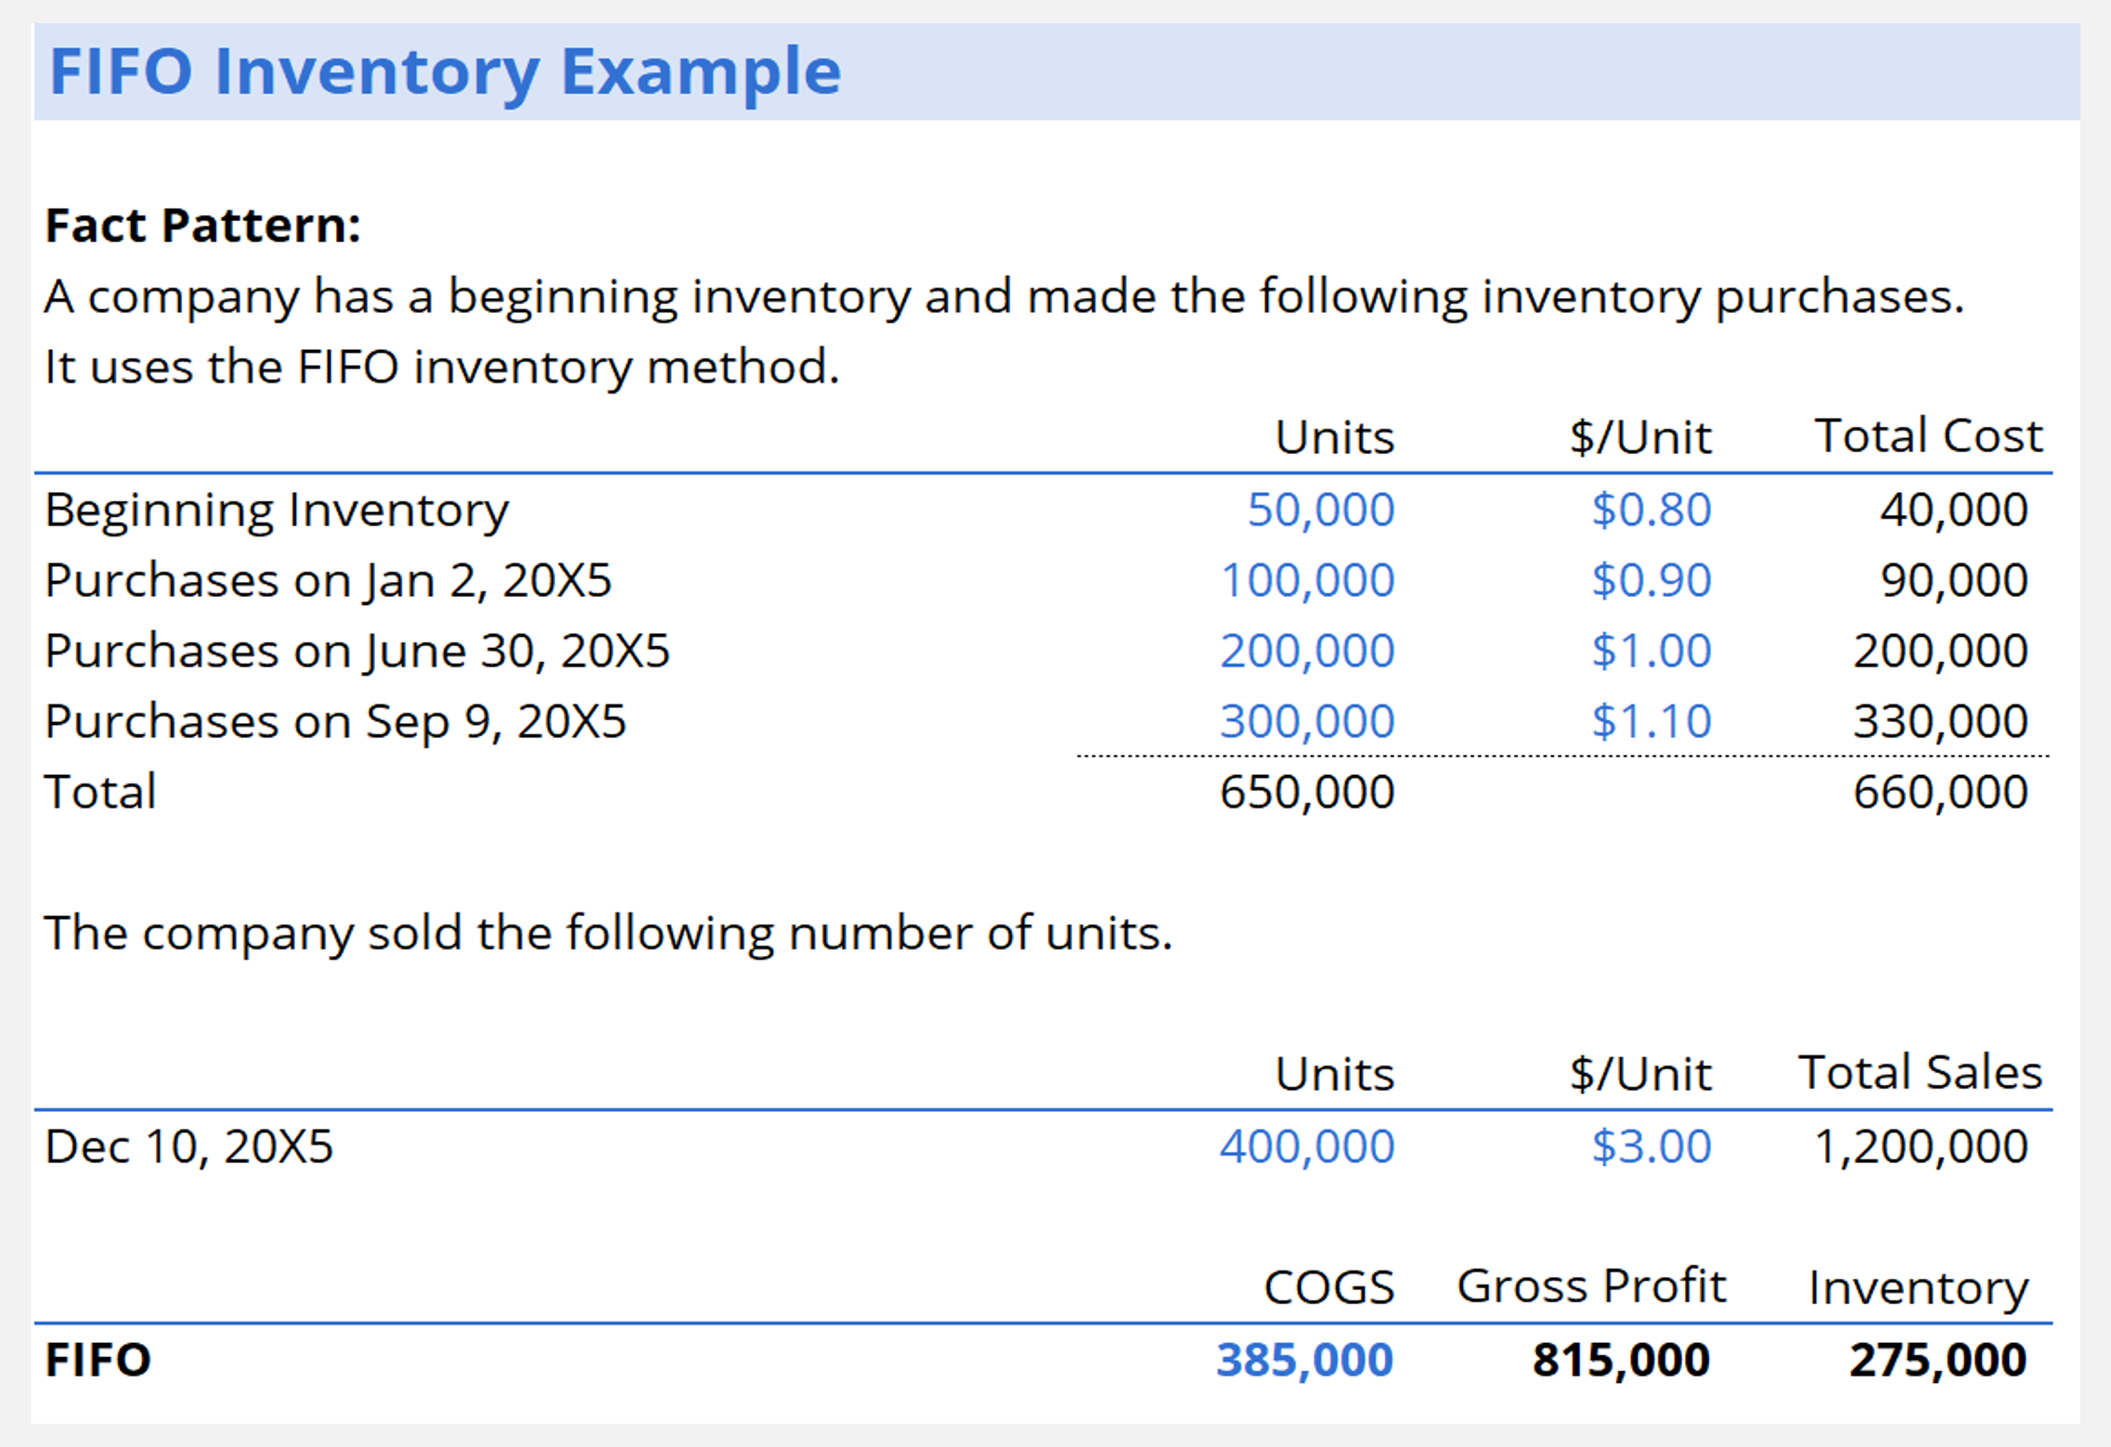This screenshot has width=2111, height=1447.
Task: Click the $0.80 unit cost value
Action: (1651, 509)
